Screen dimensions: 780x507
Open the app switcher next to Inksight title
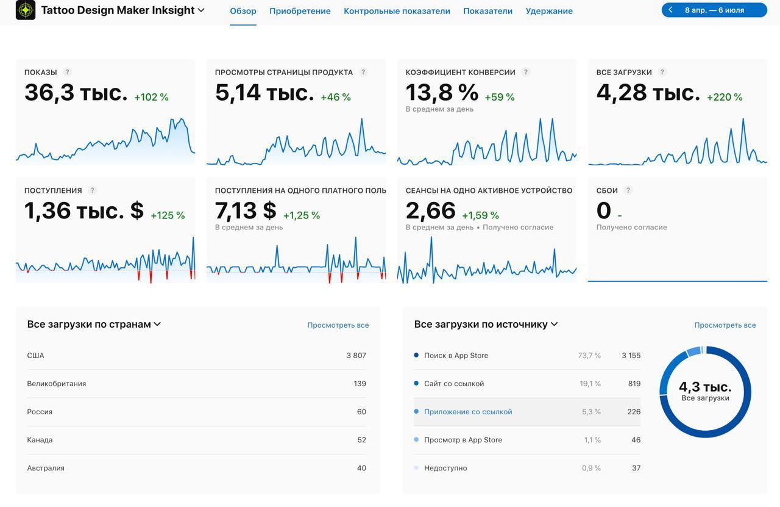pos(201,10)
